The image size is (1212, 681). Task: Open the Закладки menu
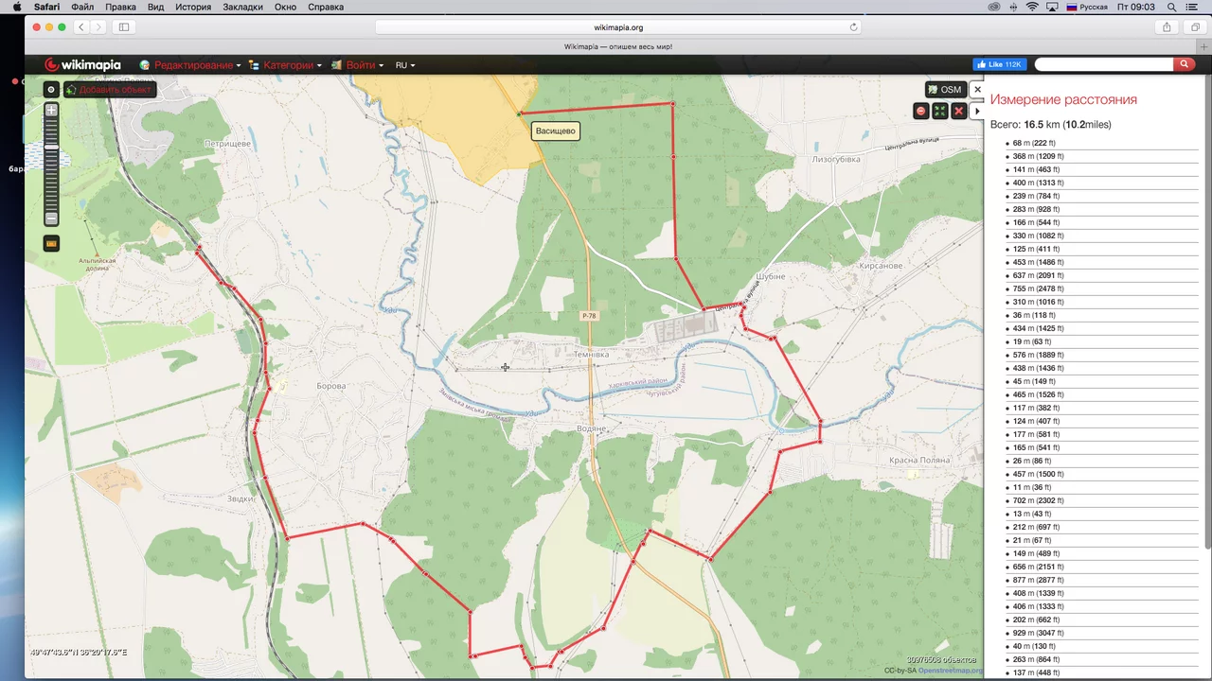pos(243,7)
